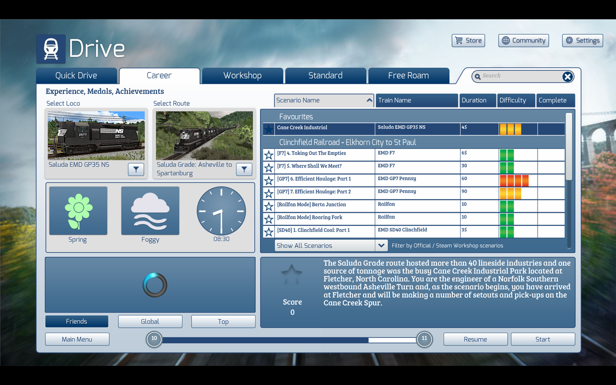
Task: Sort by Train Name column
Action: coord(417,100)
